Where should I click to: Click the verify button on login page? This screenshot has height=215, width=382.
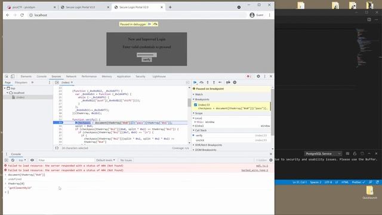click(147, 60)
